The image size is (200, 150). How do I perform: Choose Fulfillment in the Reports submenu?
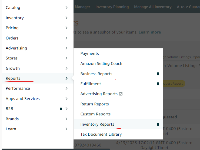click(91, 84)
